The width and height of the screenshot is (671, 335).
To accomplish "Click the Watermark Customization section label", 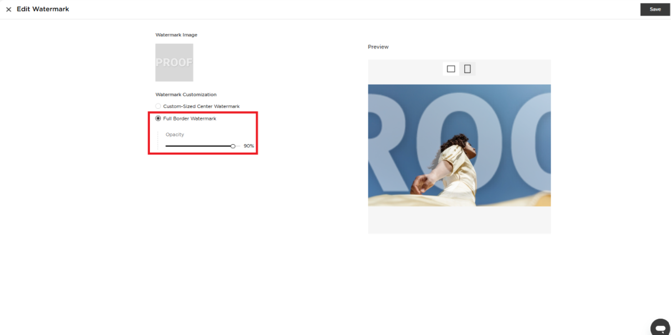I will tap(186, 95).
